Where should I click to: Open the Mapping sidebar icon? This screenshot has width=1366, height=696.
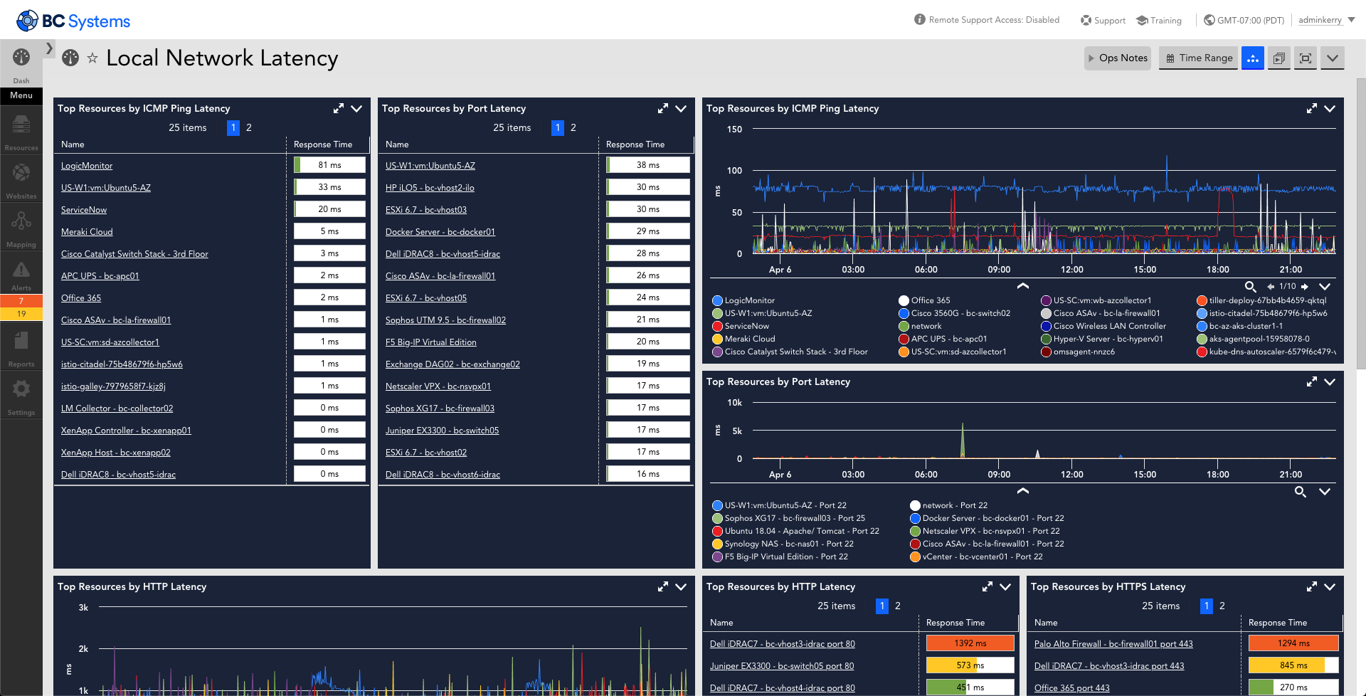(x=21, y=228)
